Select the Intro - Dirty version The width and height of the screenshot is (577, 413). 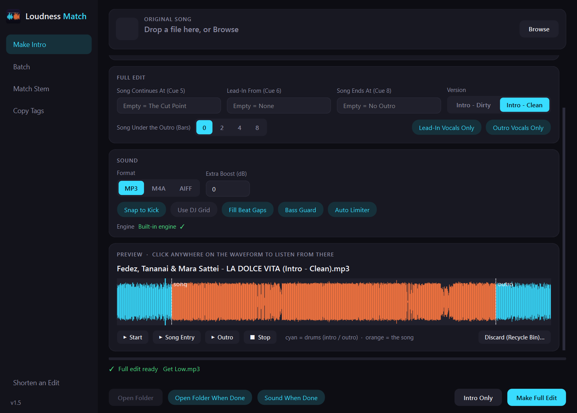tap(473, 105)
